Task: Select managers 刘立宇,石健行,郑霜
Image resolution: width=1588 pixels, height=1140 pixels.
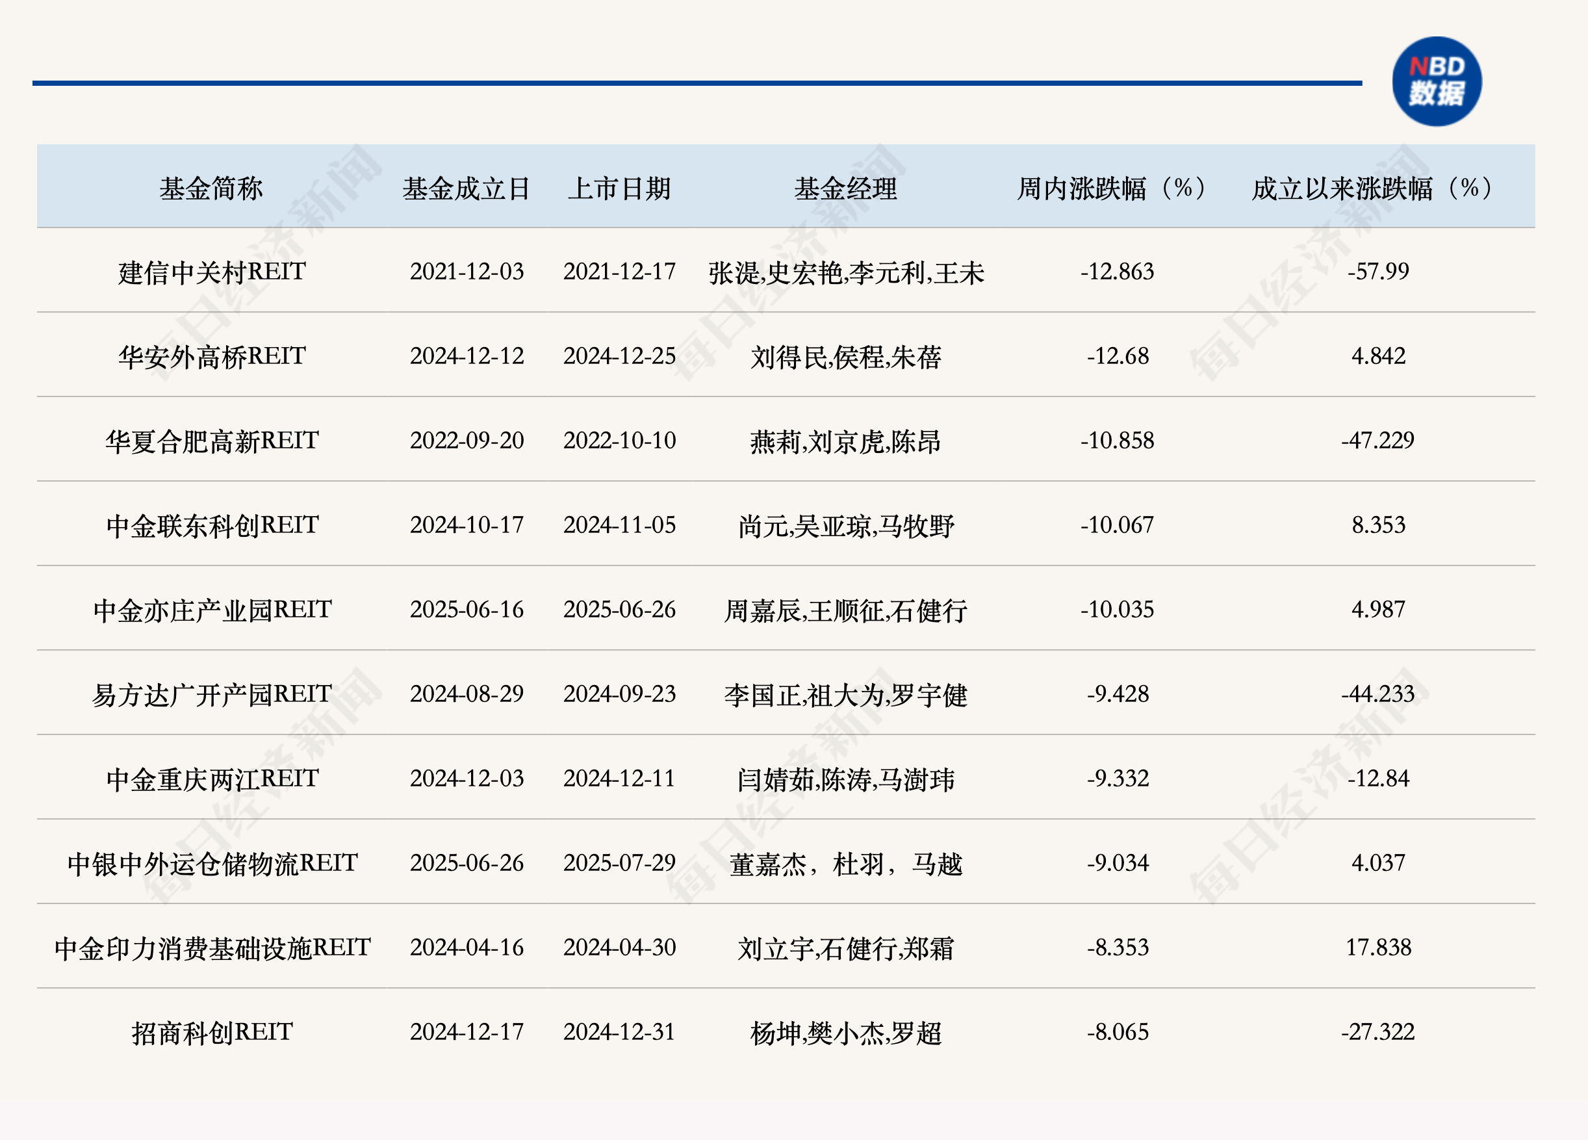Action: click(846, 949)
